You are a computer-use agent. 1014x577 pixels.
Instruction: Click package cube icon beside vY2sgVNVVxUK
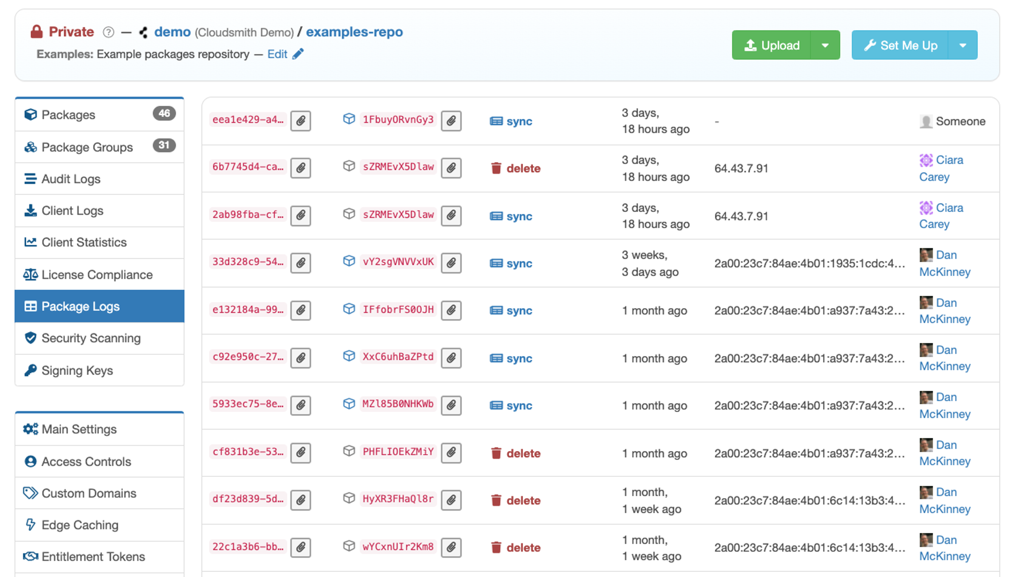click(349, 261)
